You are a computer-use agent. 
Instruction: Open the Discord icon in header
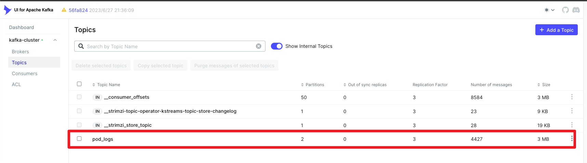(x=576, y=10)
